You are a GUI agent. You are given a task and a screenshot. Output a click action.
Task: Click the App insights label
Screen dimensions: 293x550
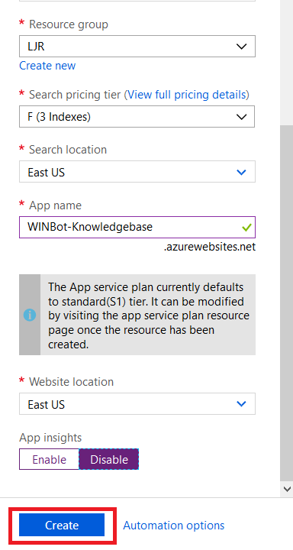click(x=50, y=438)
